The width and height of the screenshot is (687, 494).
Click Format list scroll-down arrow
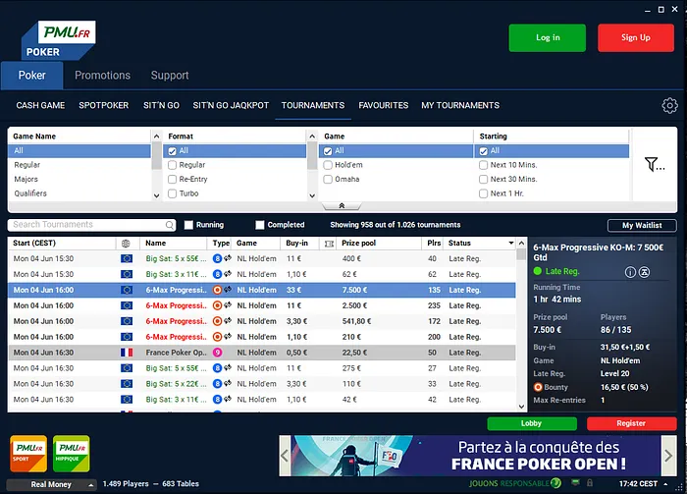[x=312, y=196]
